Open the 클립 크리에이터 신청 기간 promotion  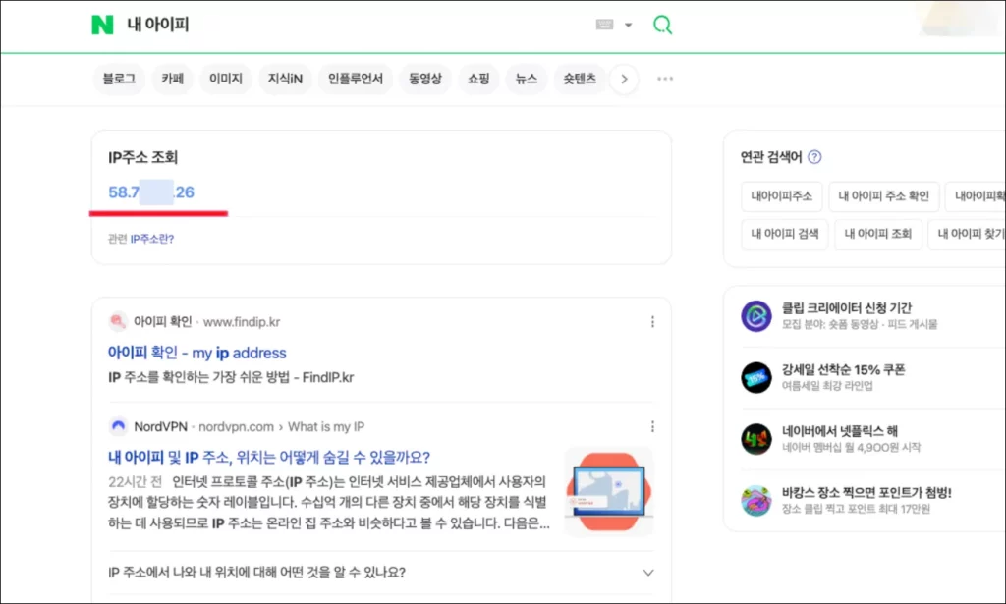[x=846, y=308]
